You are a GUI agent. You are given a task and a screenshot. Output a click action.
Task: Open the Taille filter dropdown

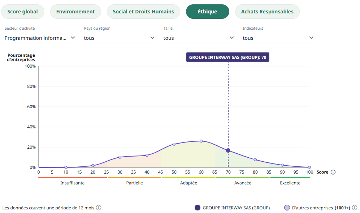coord(199,38)
